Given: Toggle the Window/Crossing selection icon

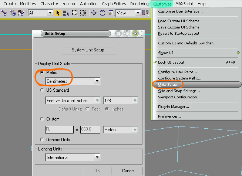Looking at the screenshot, I should coord(83,13).
